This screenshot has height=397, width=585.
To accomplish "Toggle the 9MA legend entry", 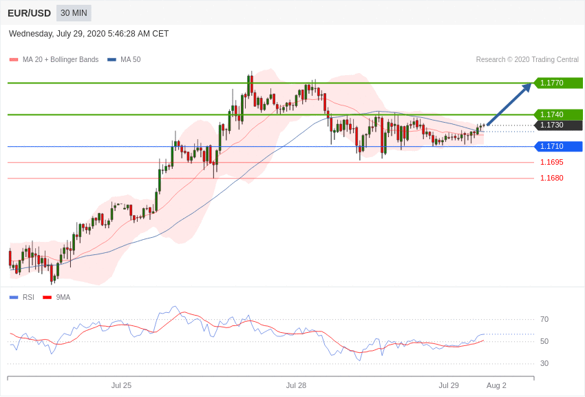I will (56, 297).
